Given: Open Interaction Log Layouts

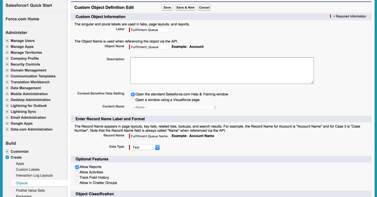Looking at the screenshot, I should 34,175.
